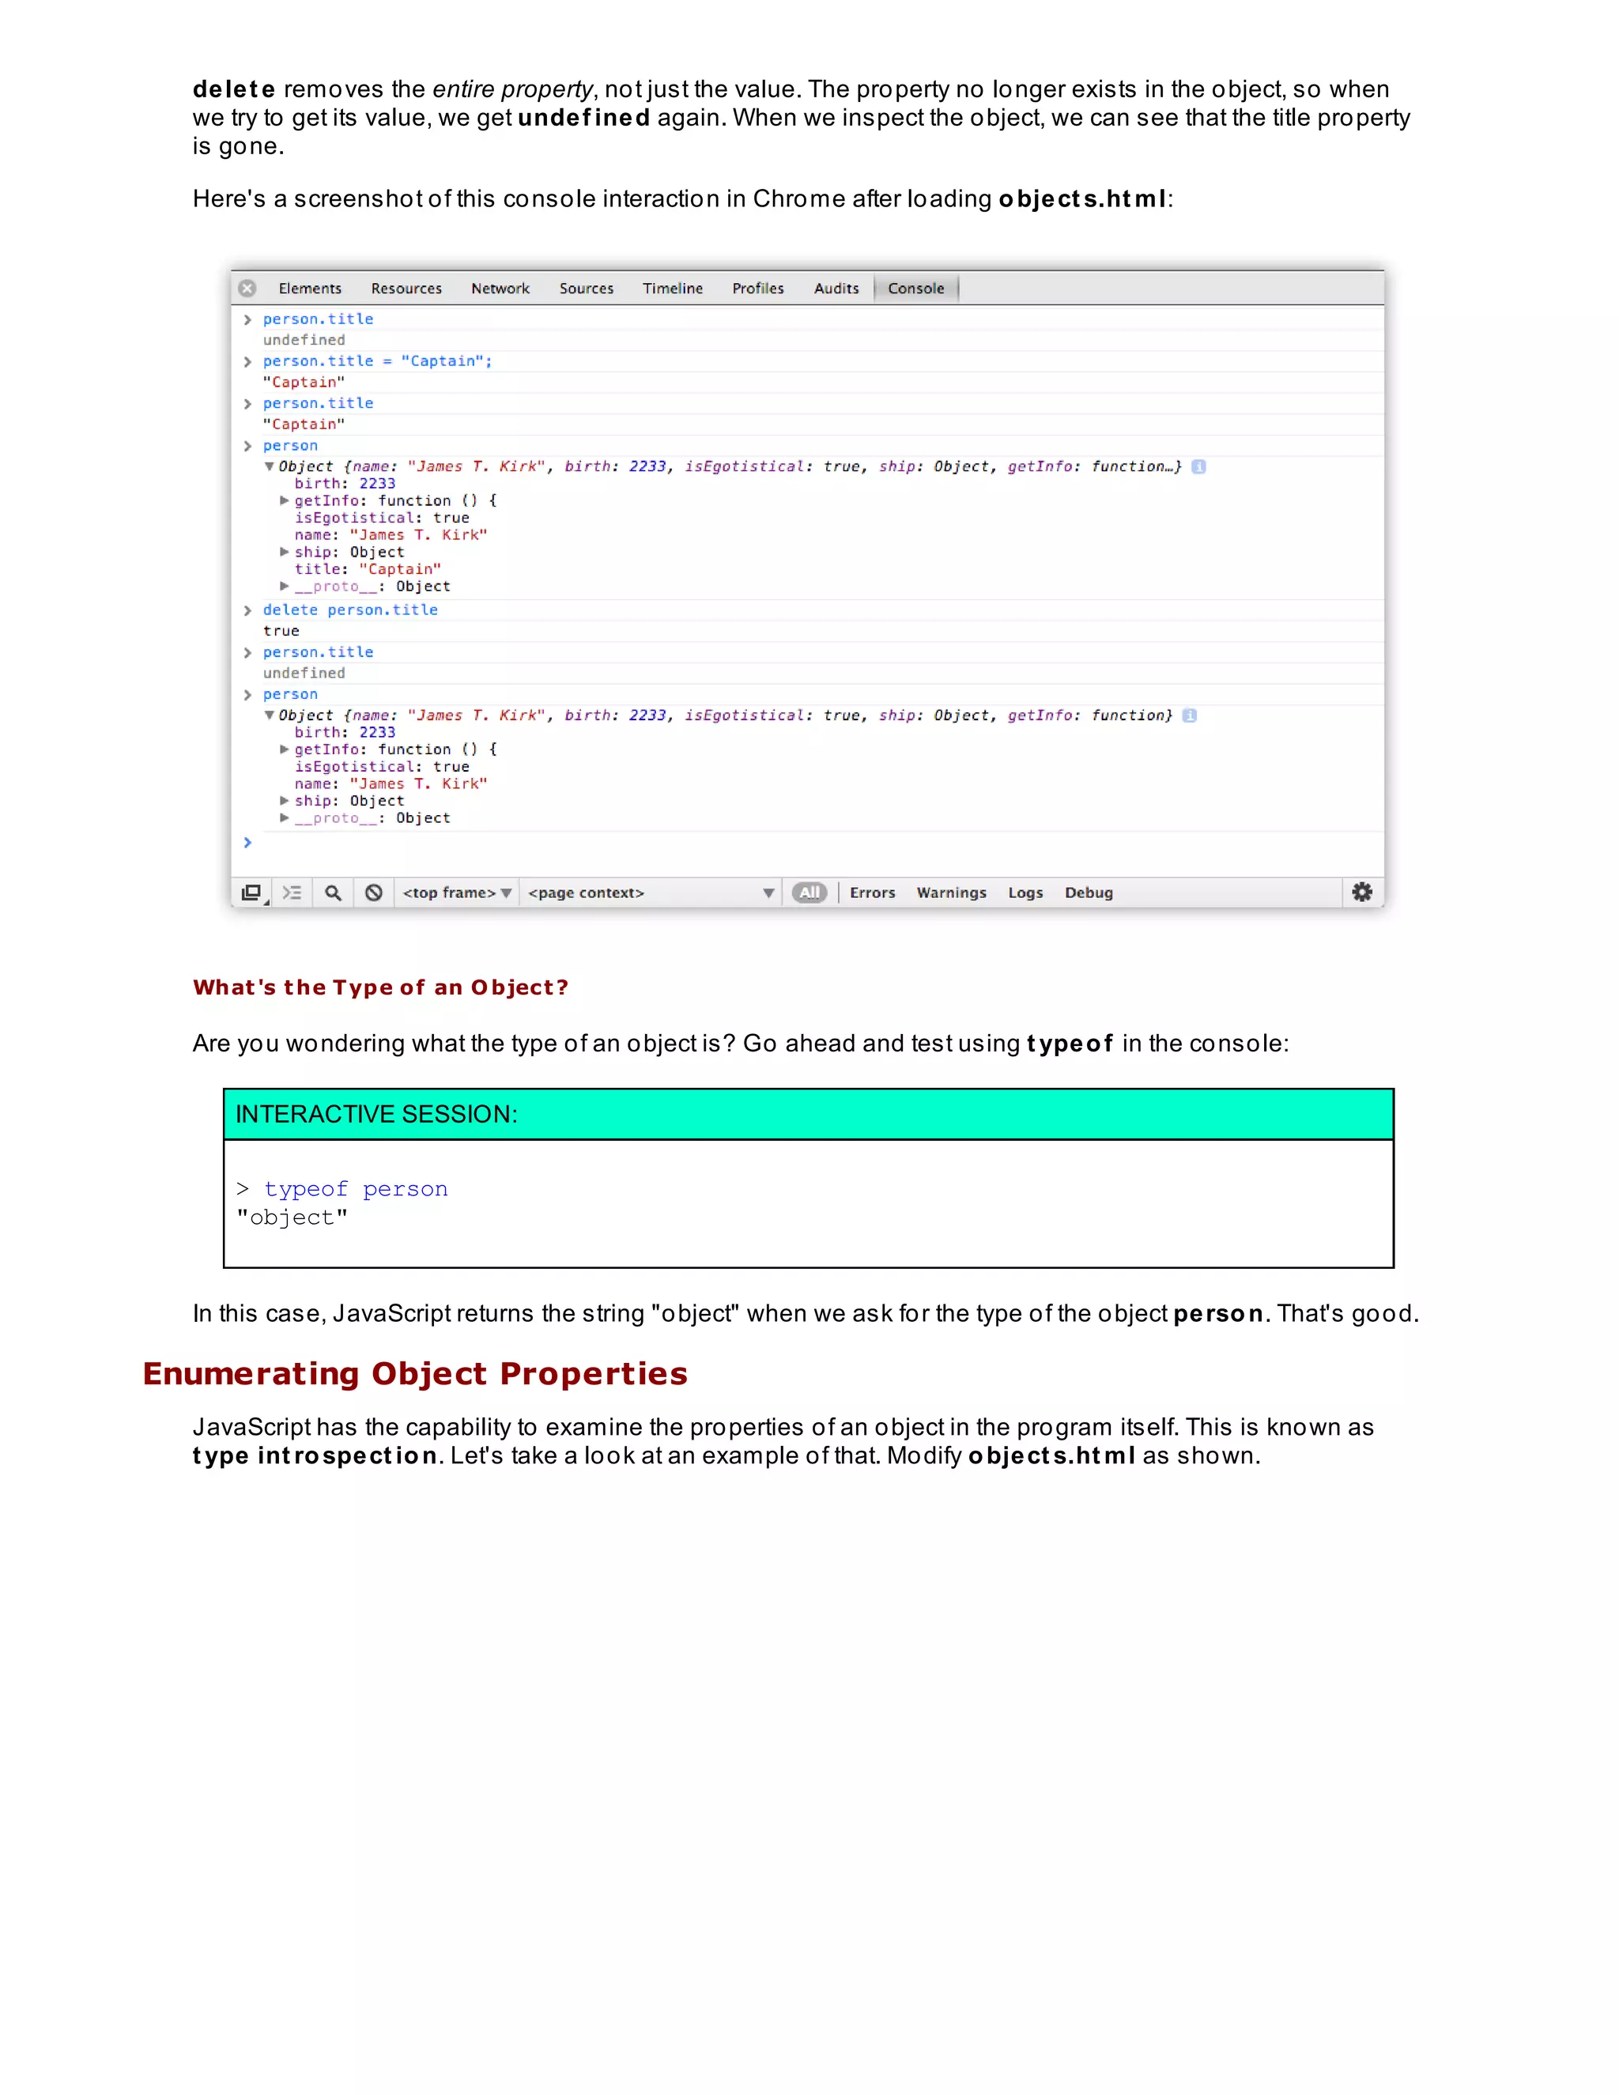Open the Elements tab
Screen dimensions: 1619x2095
310,289
